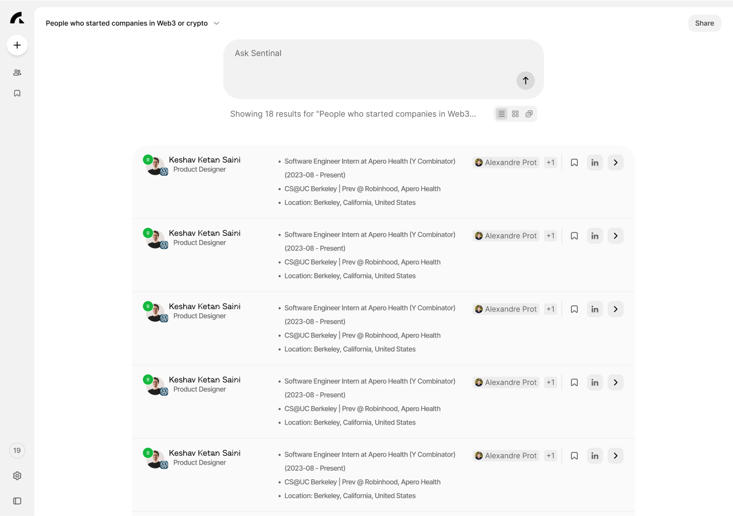Expand the fifth Keshav result arrow
The height and width of the screenshot is (516, 733).
pyautogui.click(x=616, y=456)
